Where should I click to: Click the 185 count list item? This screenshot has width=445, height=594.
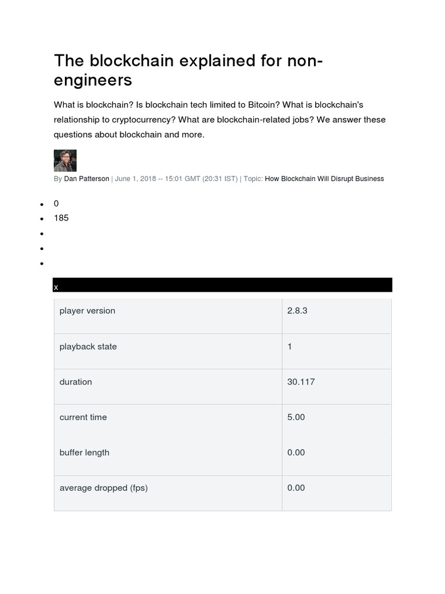point(61,218)
